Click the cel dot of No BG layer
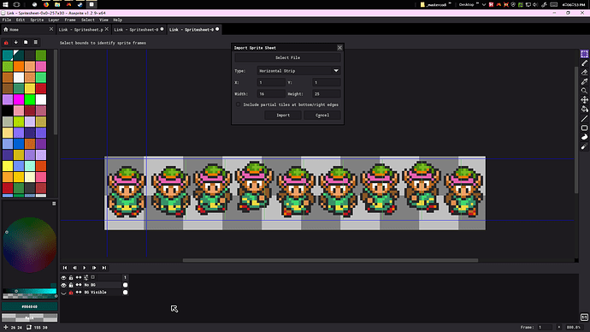The width and height of the screenshot is (590, 332). point(126,285)
